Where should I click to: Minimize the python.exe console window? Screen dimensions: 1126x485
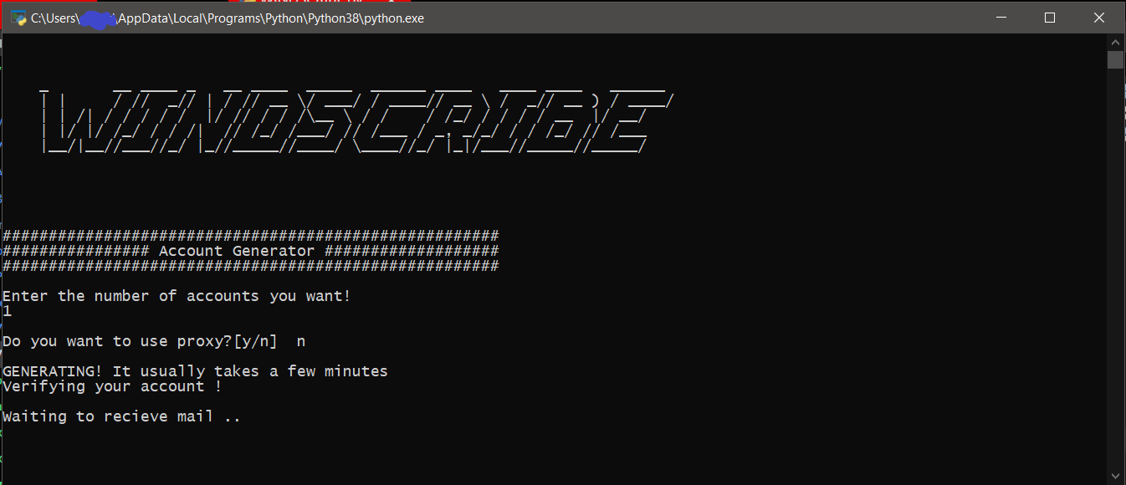click(x=1001, y=18)
